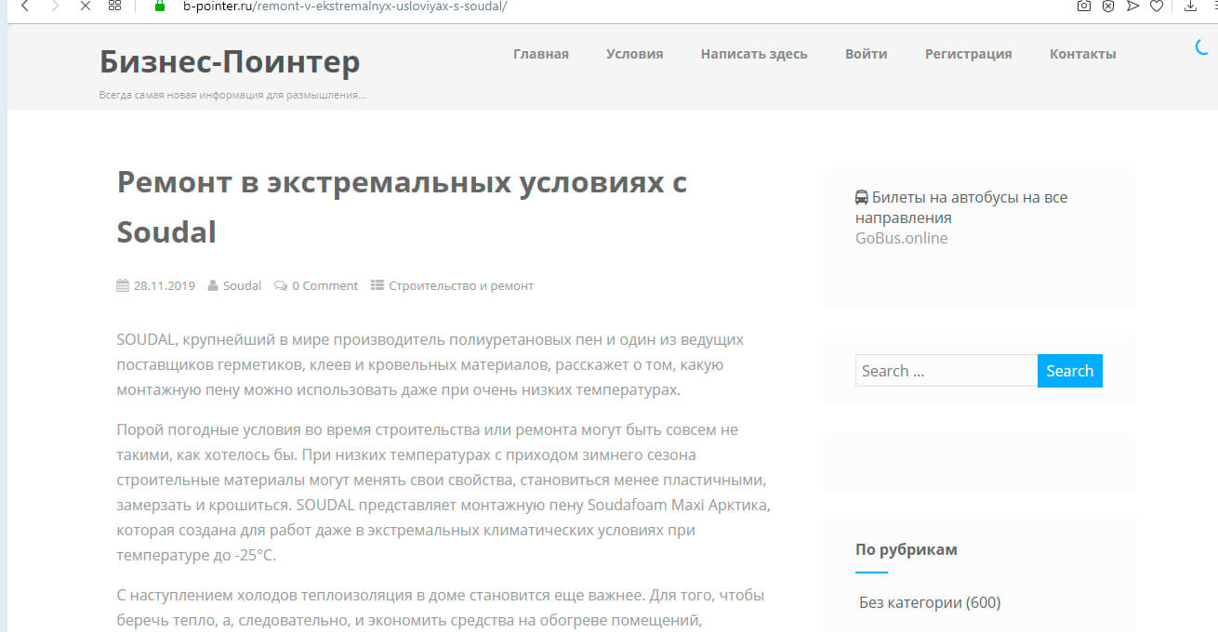Click the send arrow icon in address bar
The height and width of the screenshot is (632, 1218).
[1132, 6]
